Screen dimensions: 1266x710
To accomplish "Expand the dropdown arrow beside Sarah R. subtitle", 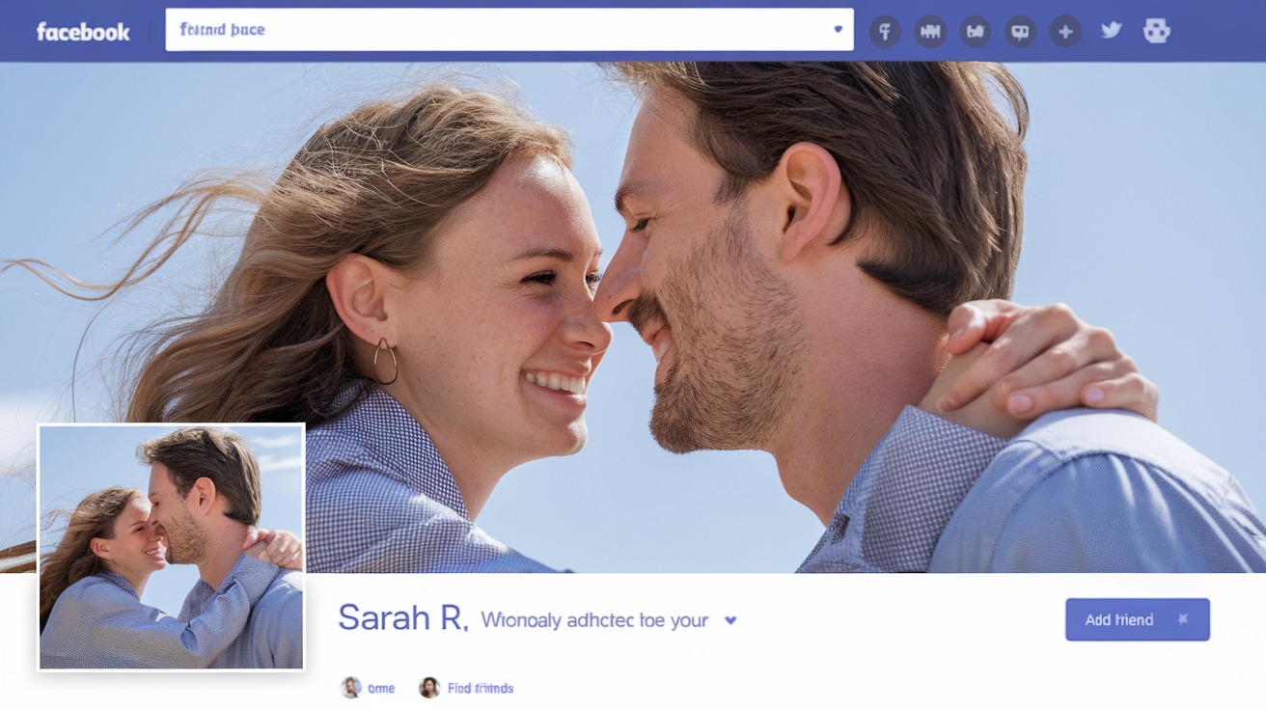I will (730, 620).
